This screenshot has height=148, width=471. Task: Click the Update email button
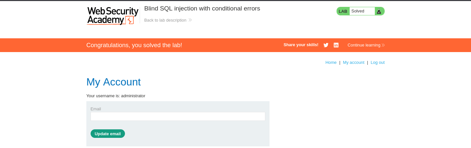click(x=108, y=134)
